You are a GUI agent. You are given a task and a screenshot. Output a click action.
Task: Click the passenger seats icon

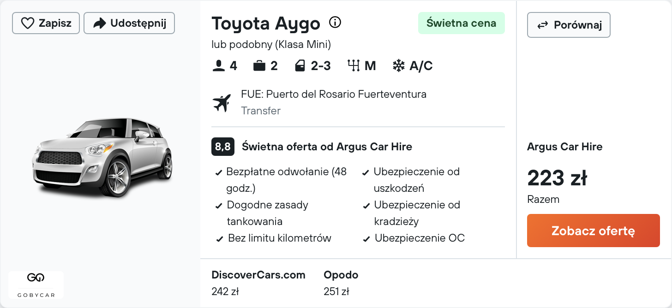tap(218, 66)
